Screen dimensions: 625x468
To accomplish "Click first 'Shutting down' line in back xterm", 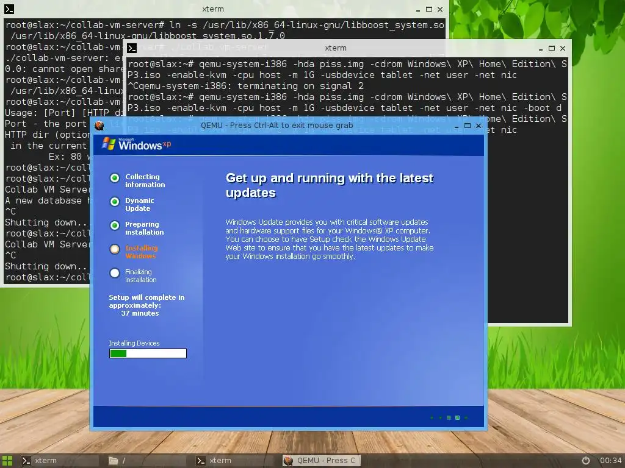I will click(46, 222).
